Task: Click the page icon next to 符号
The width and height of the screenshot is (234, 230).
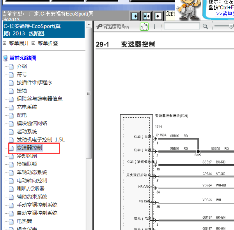Action: [x=11, y=75]
